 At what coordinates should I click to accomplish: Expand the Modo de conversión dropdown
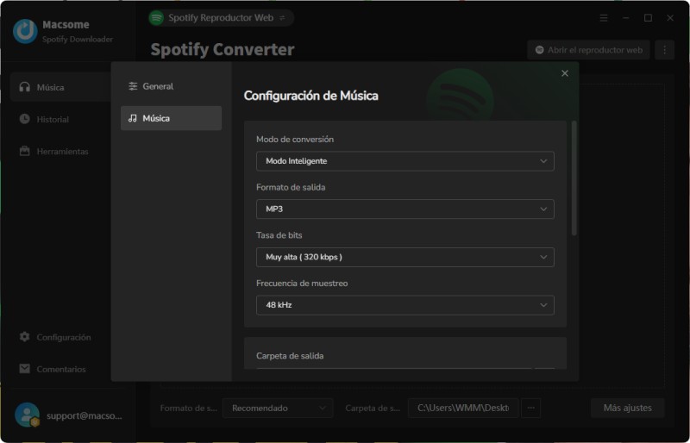(405, 161)
